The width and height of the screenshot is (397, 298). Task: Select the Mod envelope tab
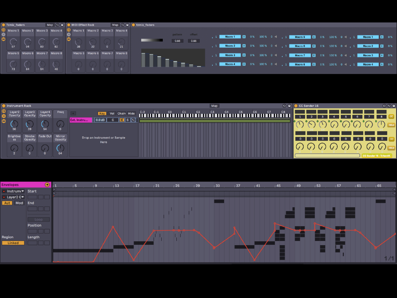click(x=19, y=203)
